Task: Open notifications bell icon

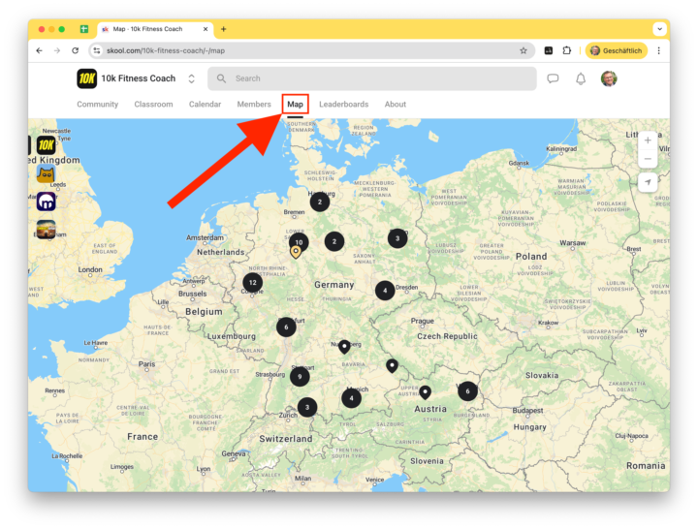Action: click(x=581, y=78)
